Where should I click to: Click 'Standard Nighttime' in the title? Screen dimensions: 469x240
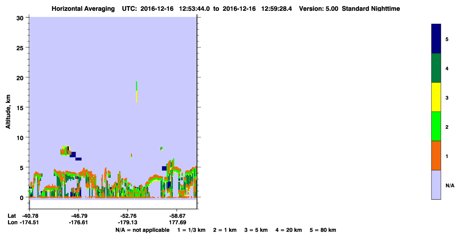(x=371, y=9)
